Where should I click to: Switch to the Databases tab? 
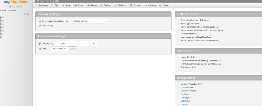41,5
